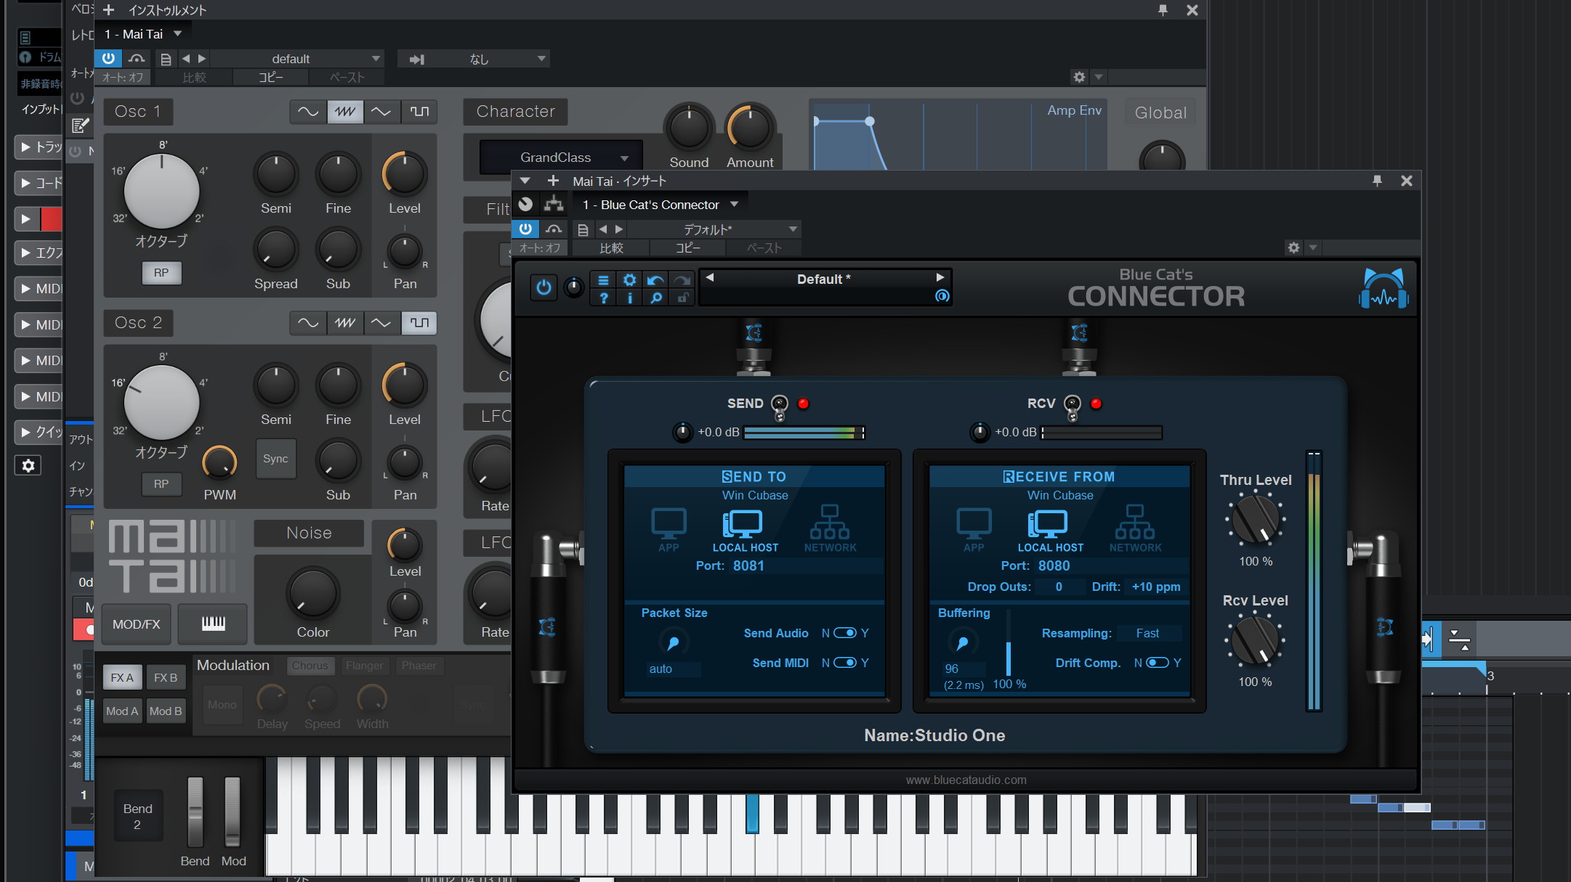The width and height of the screenshot is (1571, 882).
Task: Select LOCAL HOST in Receive From panel
Action: 1050,531
